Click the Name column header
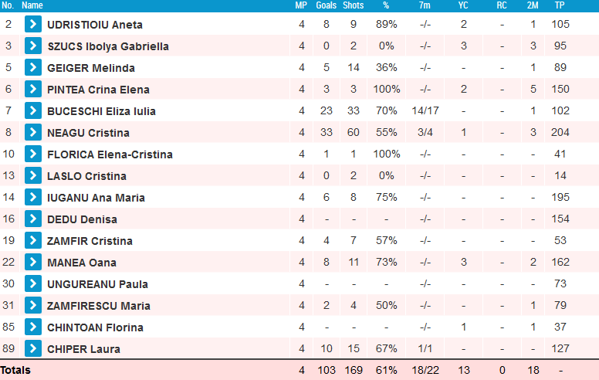Screen dimensions: 599x380 (32, 5)
